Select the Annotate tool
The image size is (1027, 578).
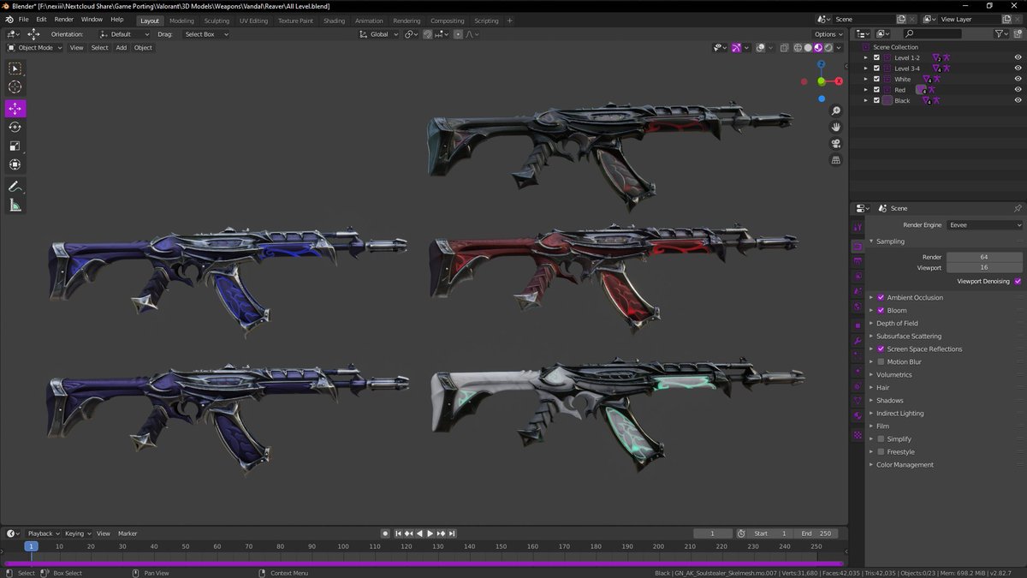[15, 186]
